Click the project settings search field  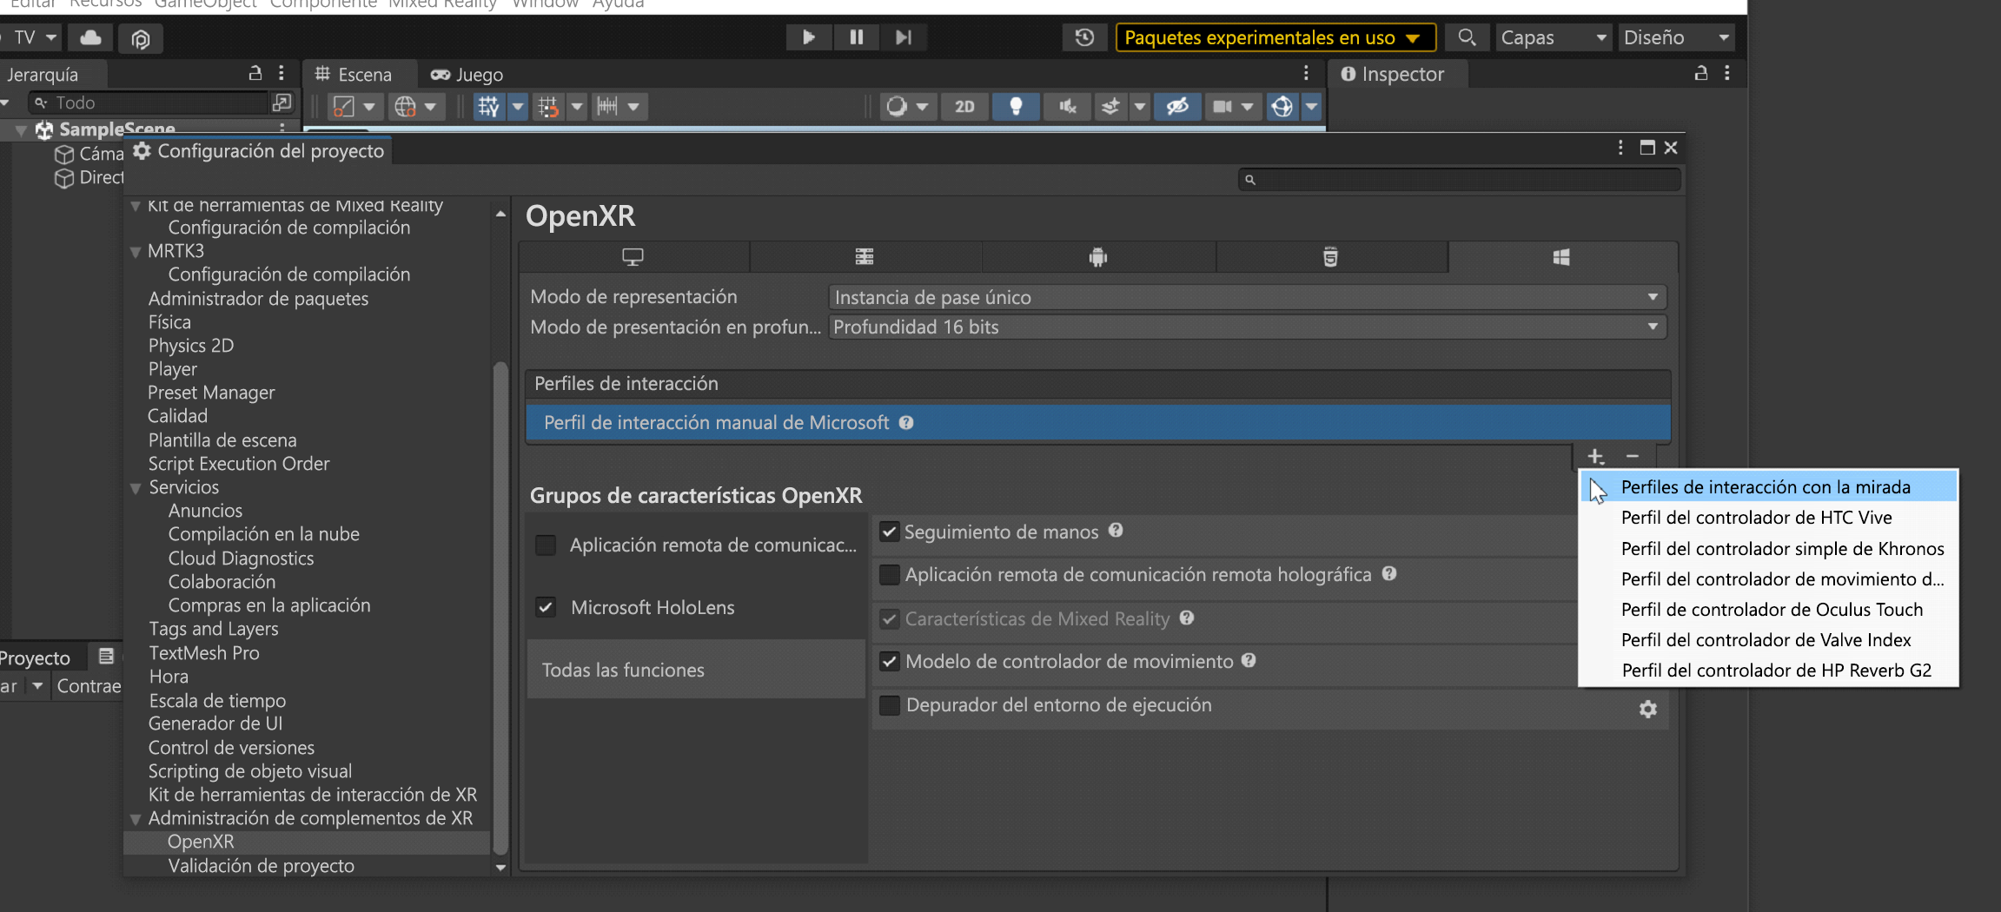click(x=1458, y=179)
